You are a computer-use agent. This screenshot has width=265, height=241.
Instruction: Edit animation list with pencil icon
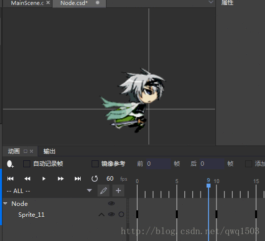coord(104,191)
